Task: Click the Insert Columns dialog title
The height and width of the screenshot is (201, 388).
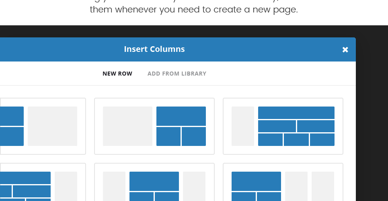Action: (154, 49)
